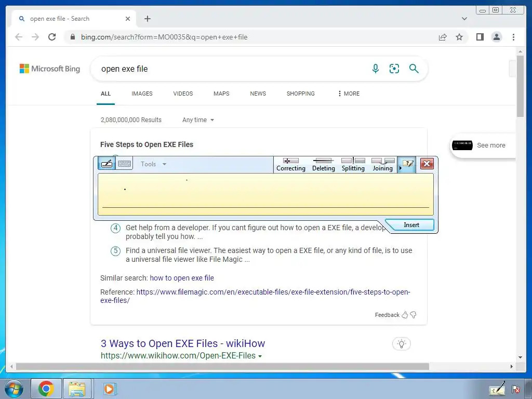Click horizontal scrollbar right arrow
The height and width of the screenshot is (399, 532).
(x=512, y=366)
